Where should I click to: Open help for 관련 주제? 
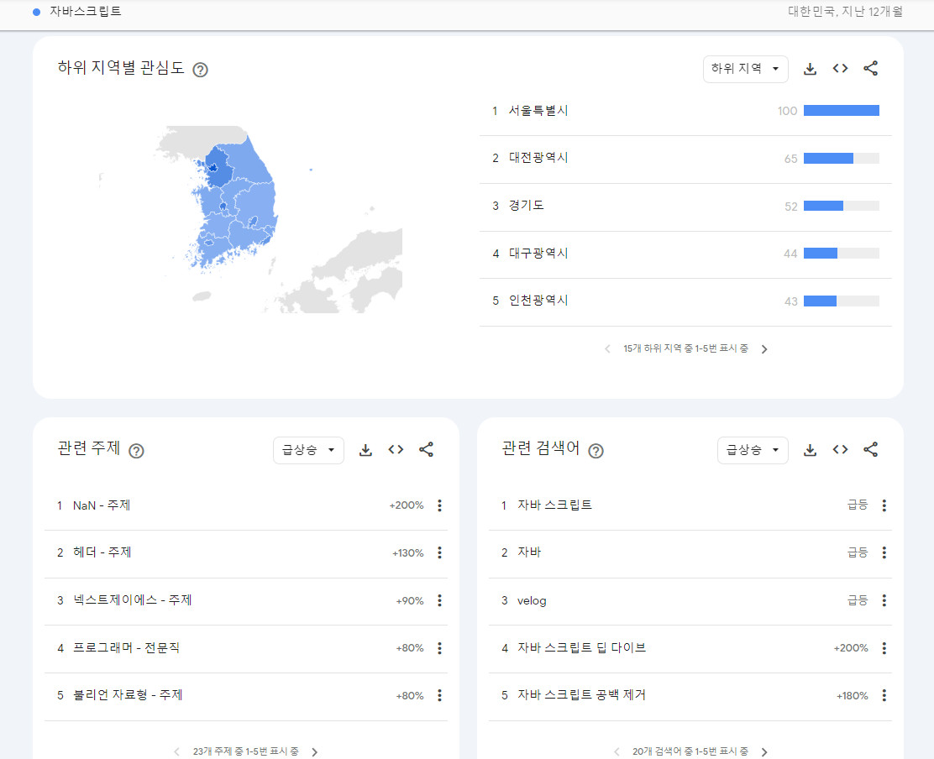(136, 451)
